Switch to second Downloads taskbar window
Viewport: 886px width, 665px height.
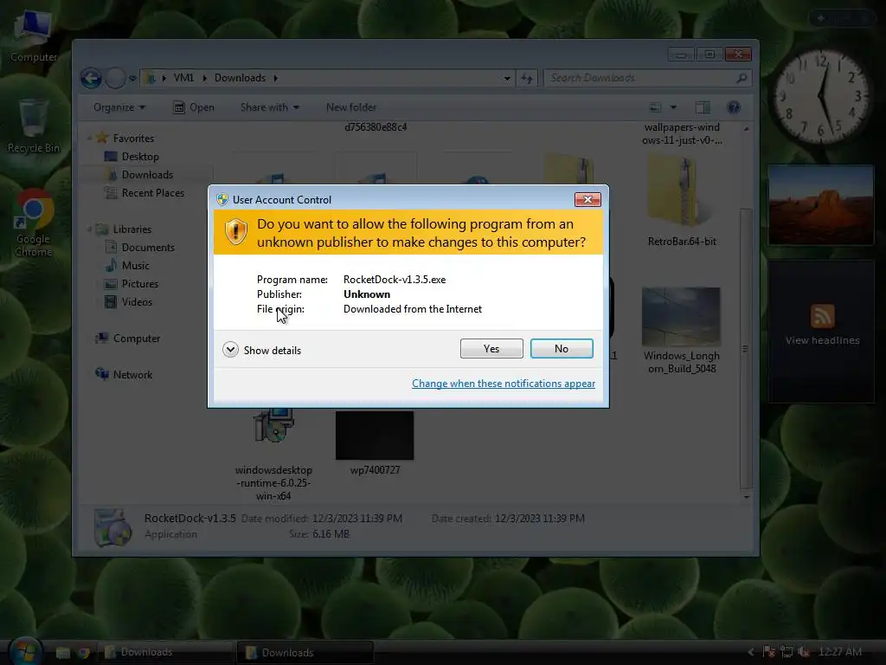[x=305, y=653]
